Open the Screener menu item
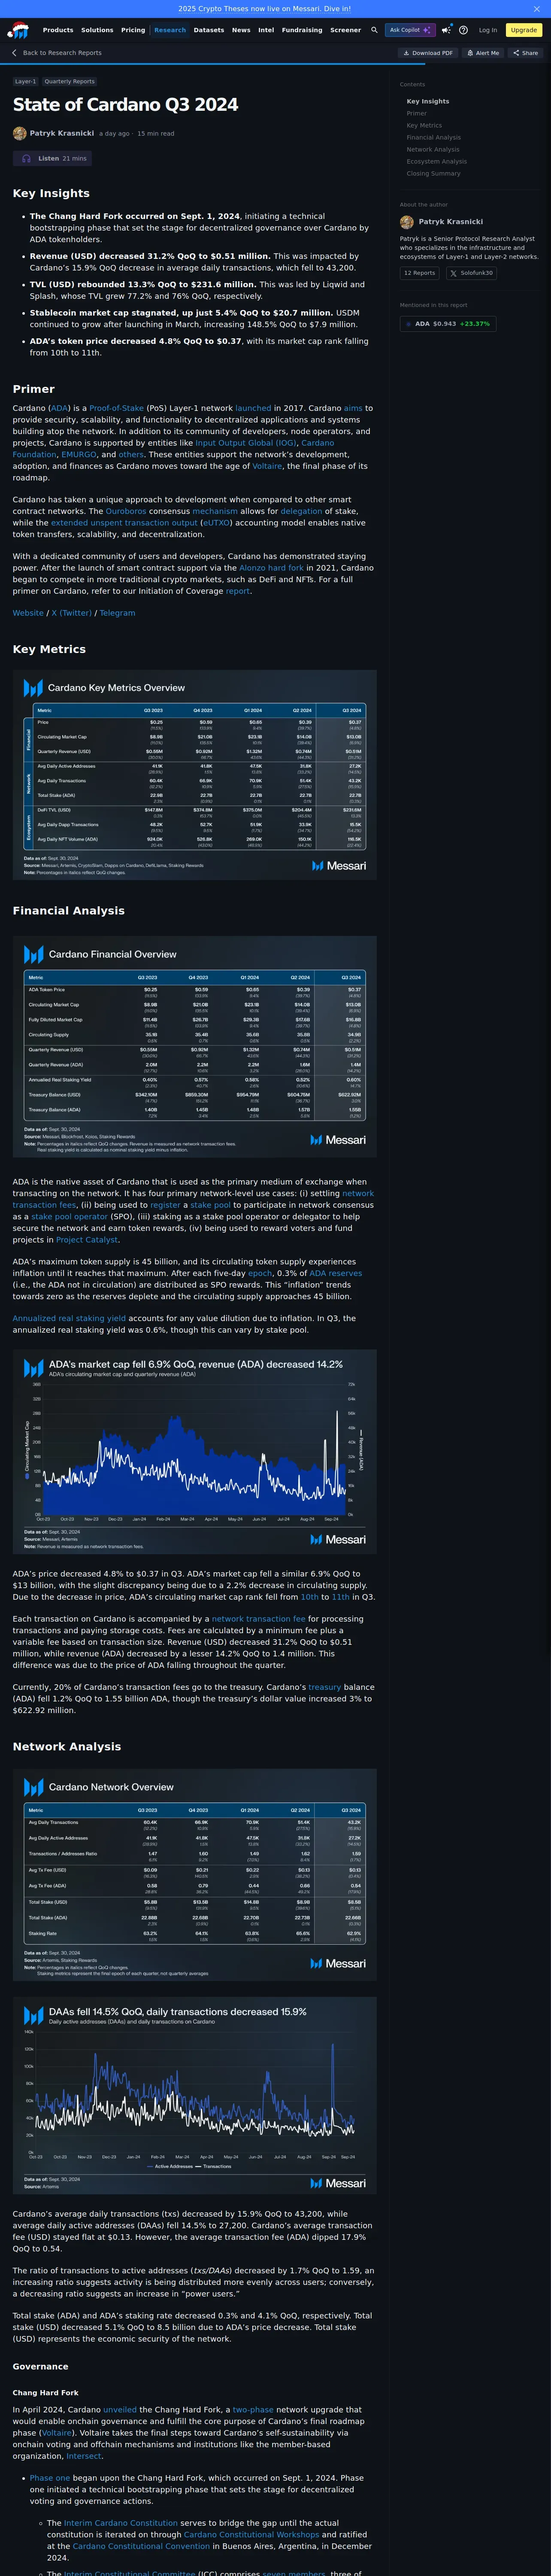This screenshot has height=2576, width=551. click(x=346, y=30)
